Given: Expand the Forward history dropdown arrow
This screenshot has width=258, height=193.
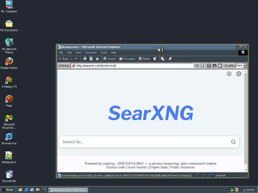Looking at the screenshot, I should pyautogui.click(x=81, y=59).
